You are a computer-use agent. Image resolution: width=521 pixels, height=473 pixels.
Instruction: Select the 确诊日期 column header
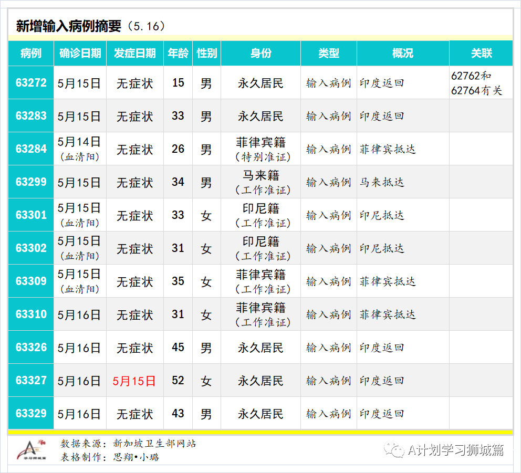pyautogui.click(x=80, y=53)
